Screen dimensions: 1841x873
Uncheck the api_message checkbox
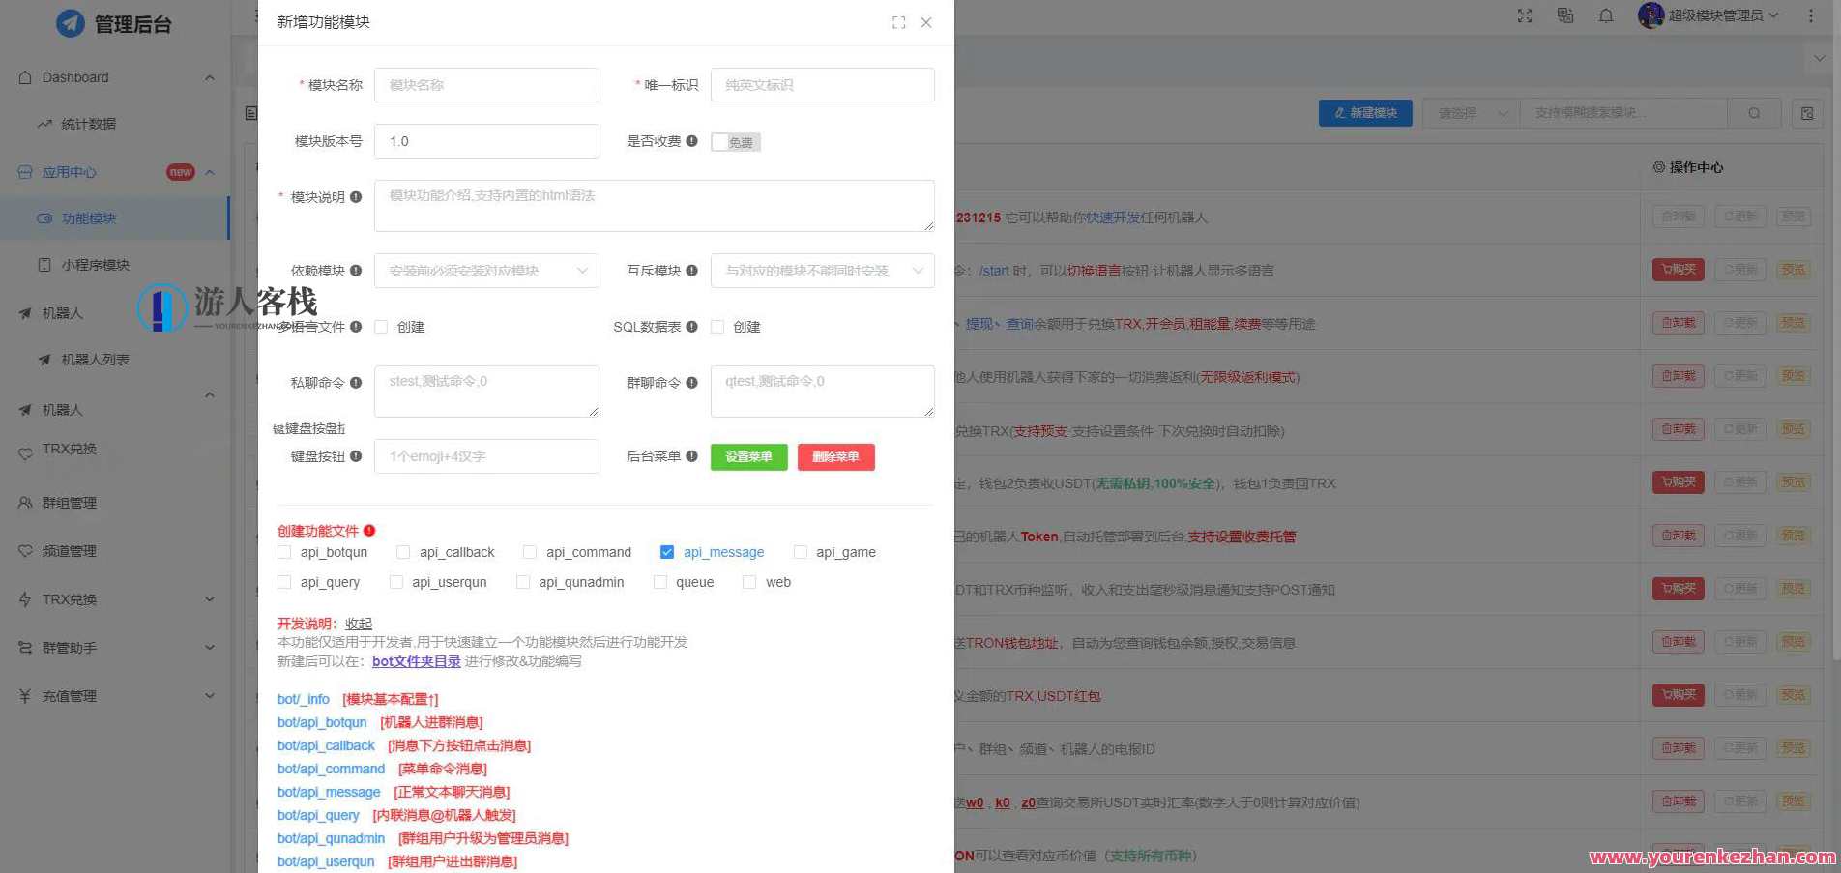pyautogui.click(x=667, y=552)
